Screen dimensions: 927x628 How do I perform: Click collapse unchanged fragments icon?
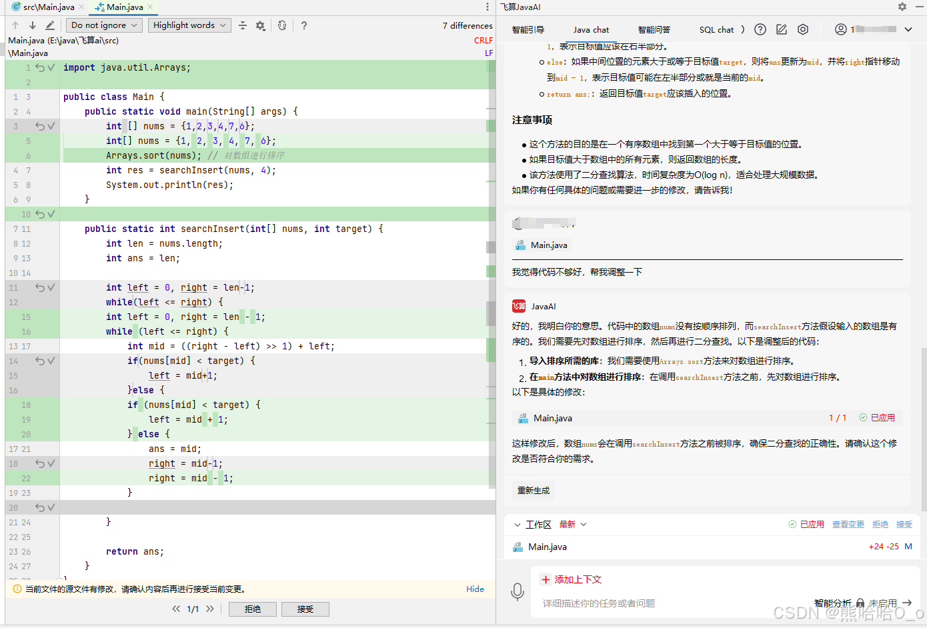click(x=243, y=25)
